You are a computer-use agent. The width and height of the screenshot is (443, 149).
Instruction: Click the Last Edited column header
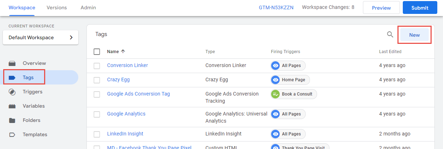click(x=390, y=52)
